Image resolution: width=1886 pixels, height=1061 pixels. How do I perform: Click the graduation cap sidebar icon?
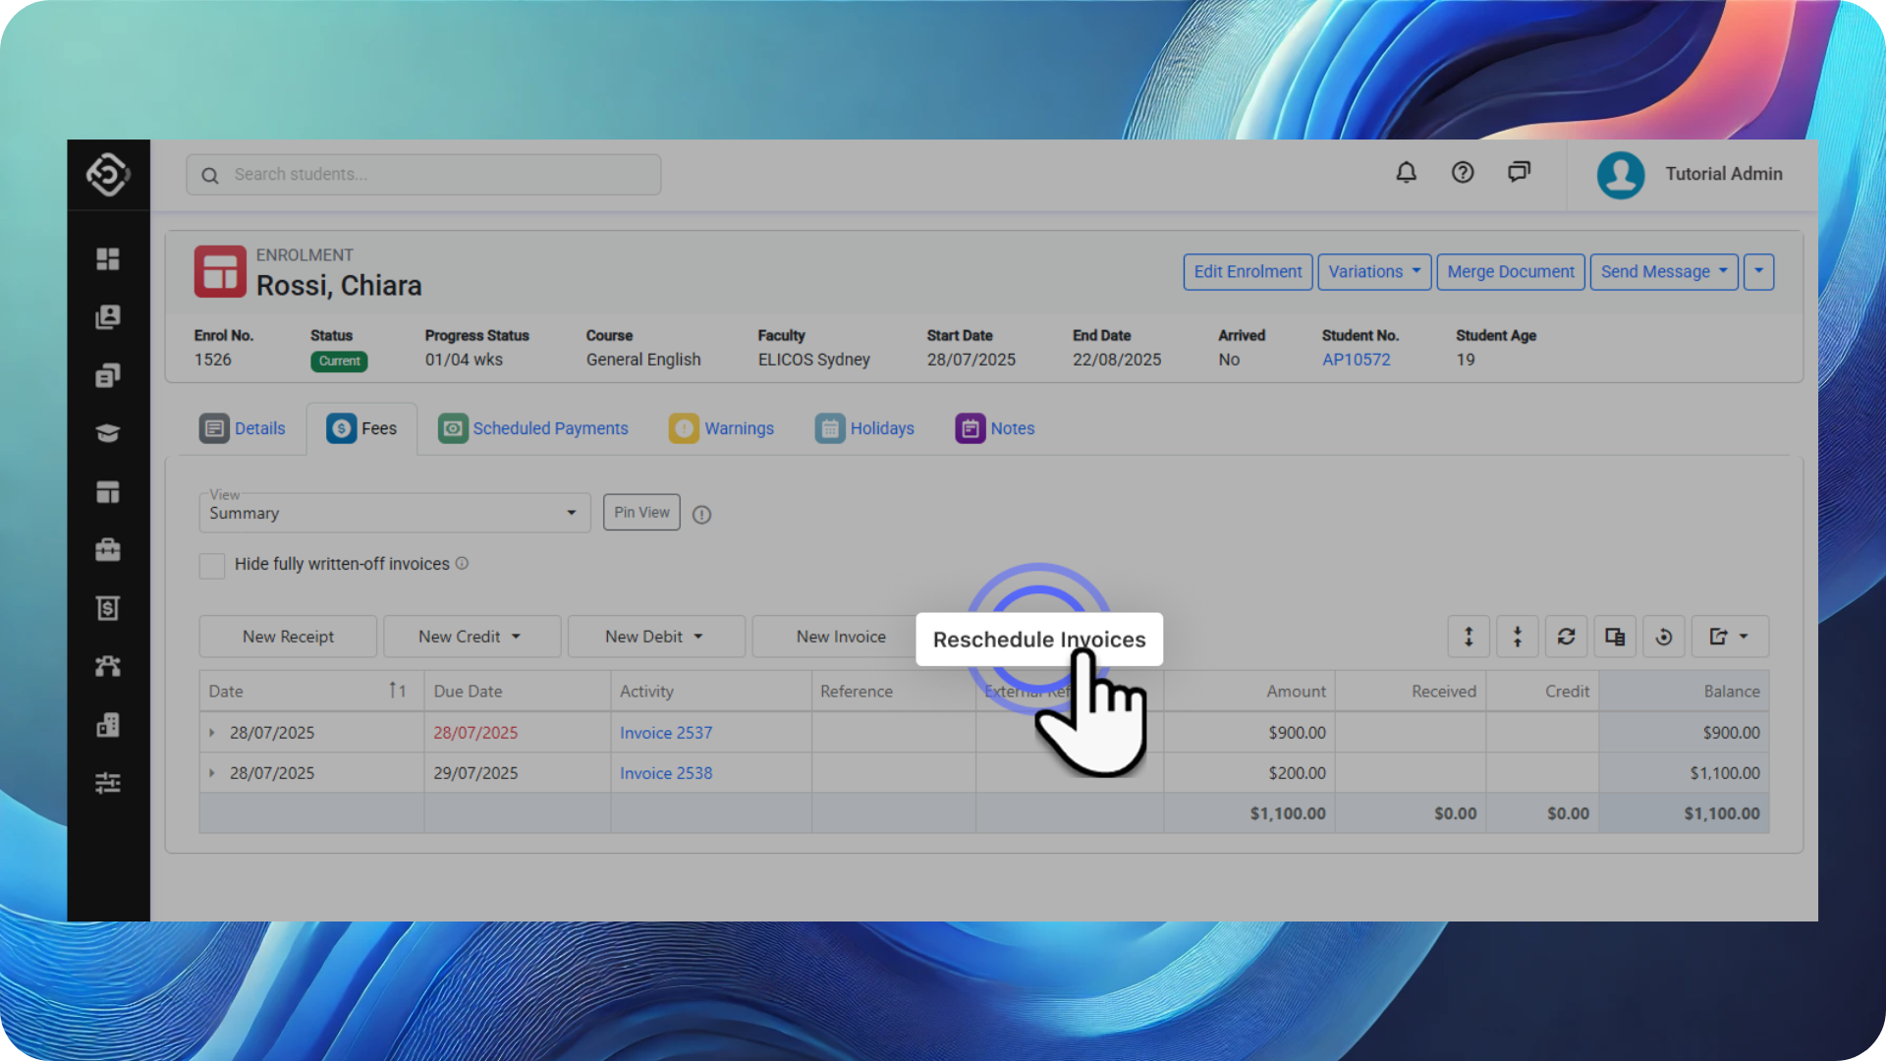108,433
